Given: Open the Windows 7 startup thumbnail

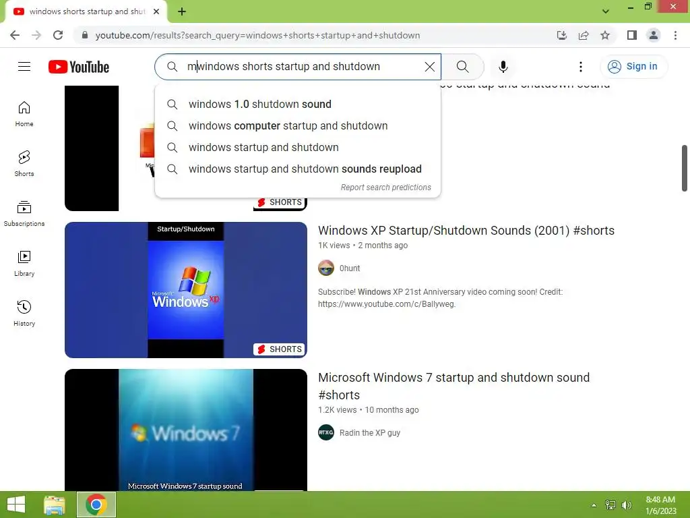Looking at the screenshot, I should pos(186,430).
